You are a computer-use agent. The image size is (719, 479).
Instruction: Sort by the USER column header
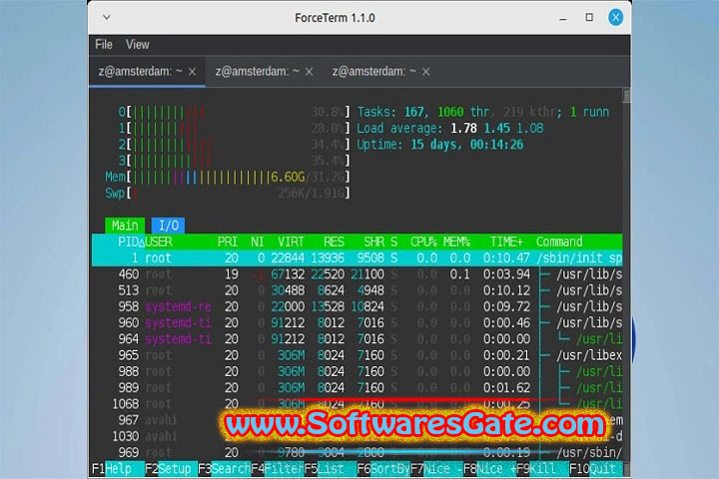(158, 241)
